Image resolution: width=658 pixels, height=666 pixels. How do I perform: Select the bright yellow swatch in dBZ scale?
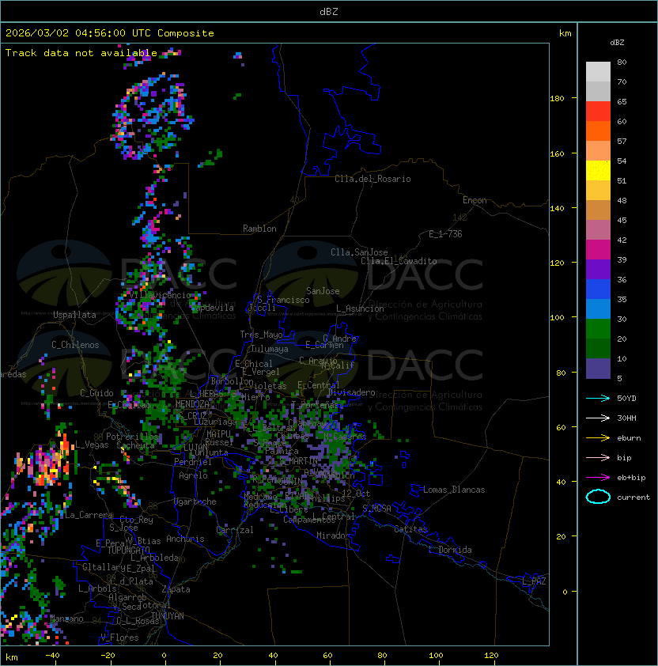(598, 171)
